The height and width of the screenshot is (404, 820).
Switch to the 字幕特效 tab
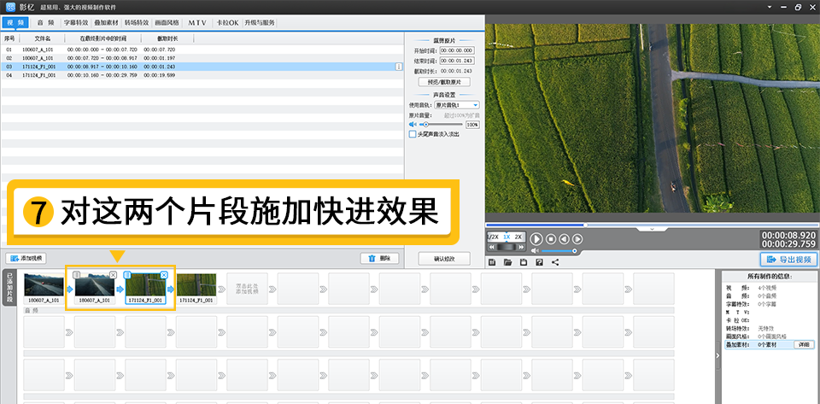pos(75,23)
